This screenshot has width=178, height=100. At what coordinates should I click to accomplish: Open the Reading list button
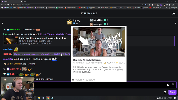coord(173,8)
